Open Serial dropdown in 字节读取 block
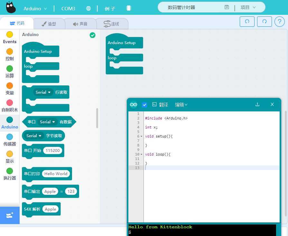This screenshot has height=236, width=288. [34, 136]
